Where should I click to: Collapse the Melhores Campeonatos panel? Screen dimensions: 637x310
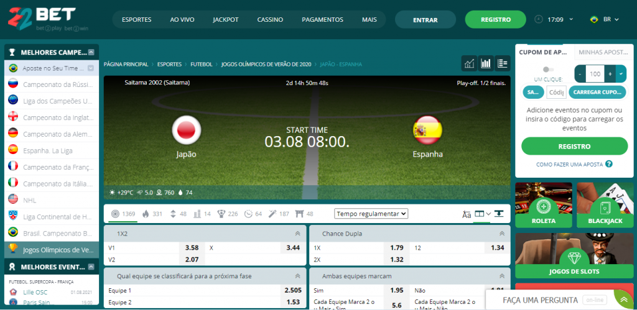(x=91, y=52)
